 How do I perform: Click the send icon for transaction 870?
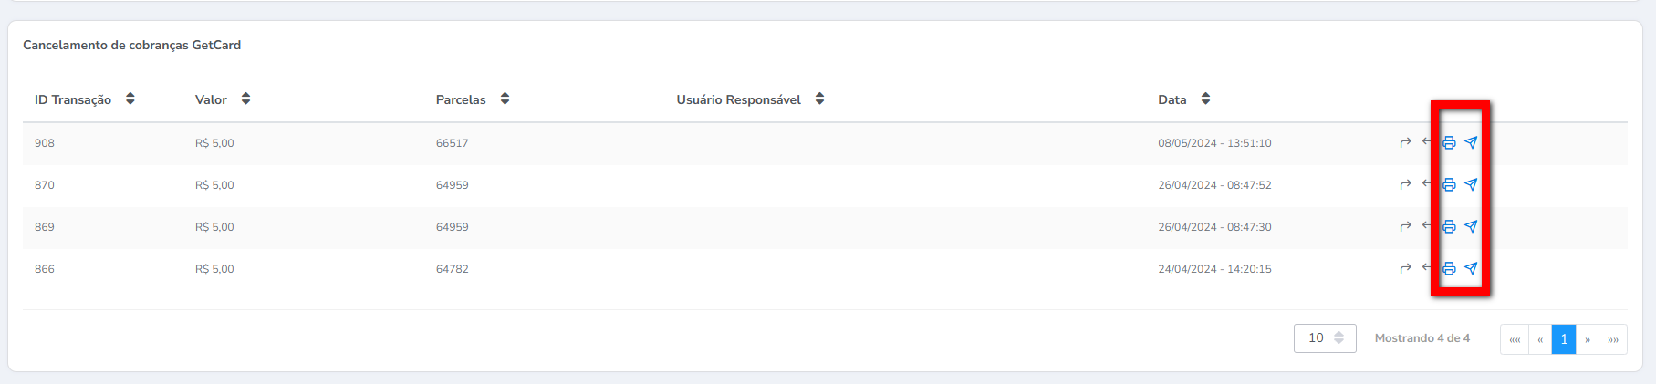(x=1471, y=184)
